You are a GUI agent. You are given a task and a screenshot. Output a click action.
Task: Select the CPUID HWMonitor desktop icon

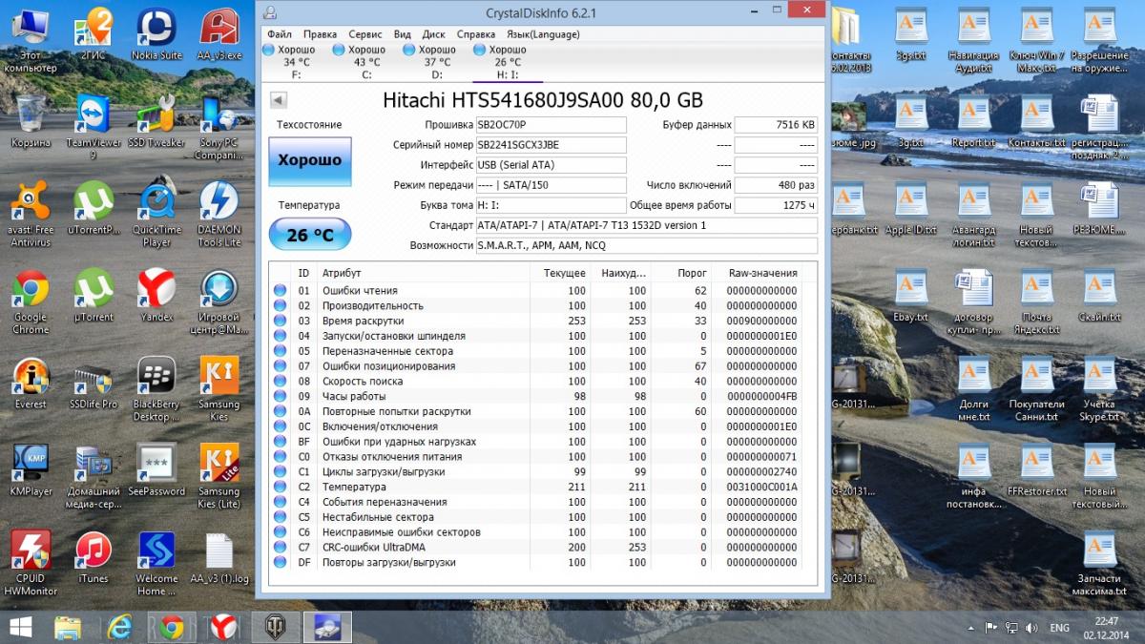(31, 563)
